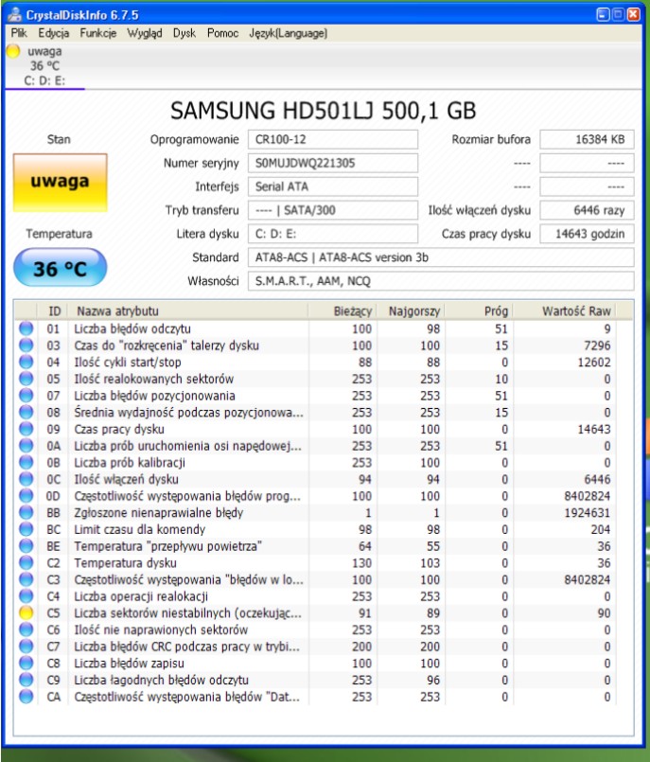Image resolution: width=650 pixels, height=762 pixels.
Task: Click raw value 1924631
Action: click(587, 513)
